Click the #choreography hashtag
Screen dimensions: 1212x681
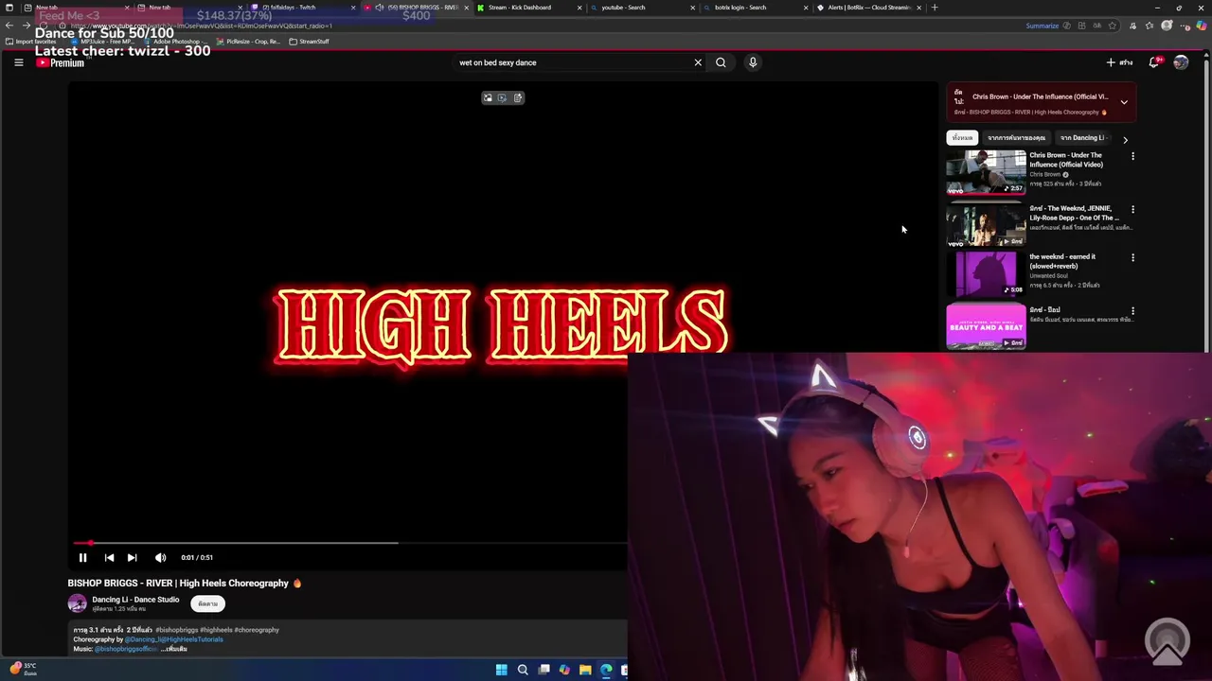pos(257,630)
